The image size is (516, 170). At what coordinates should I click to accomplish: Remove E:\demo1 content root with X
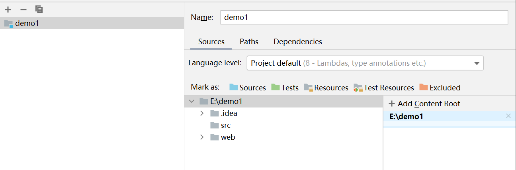[x=508, y=116]
